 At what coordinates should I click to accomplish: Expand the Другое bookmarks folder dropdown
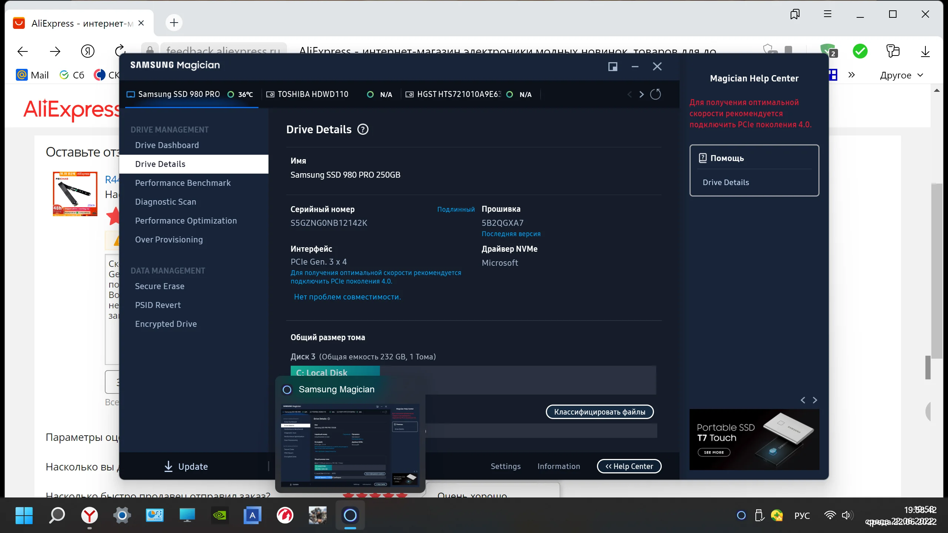coord(901,76)
